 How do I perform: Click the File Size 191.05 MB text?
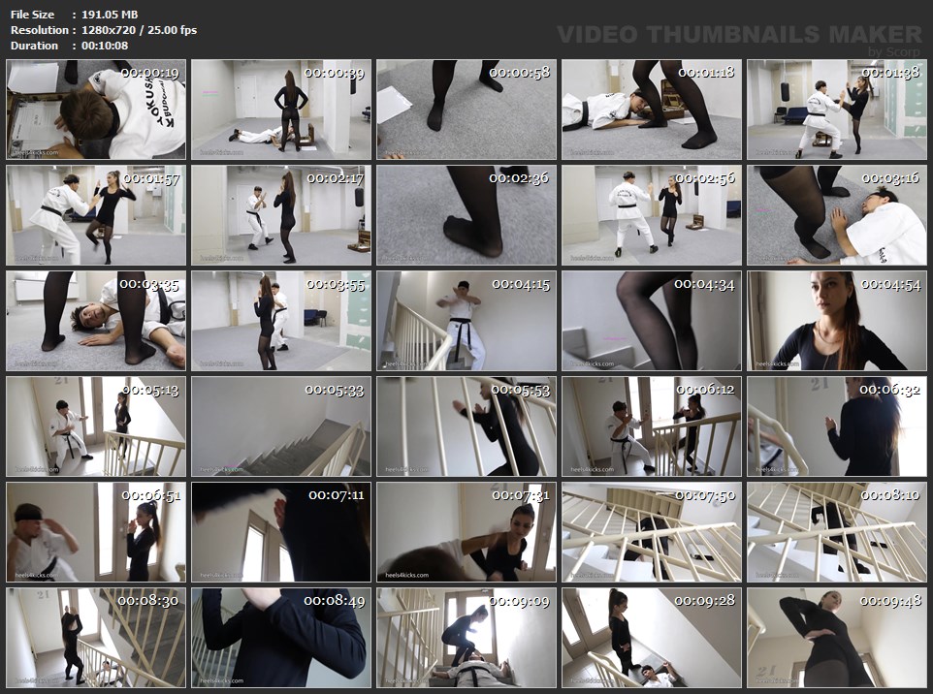(110, 15)
